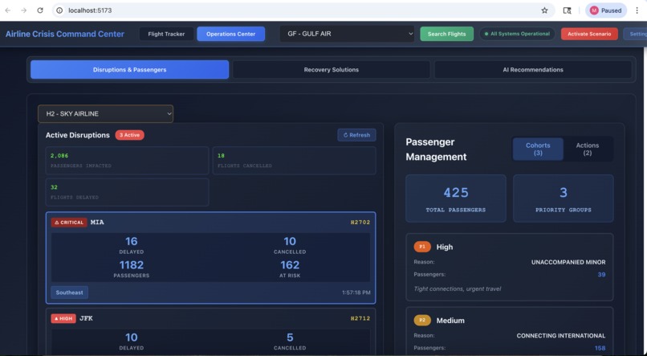Image resolution: width=647 pixels, height=356 pixels.
Task: Click the Medium cohort title
Action: click(450, 321)
